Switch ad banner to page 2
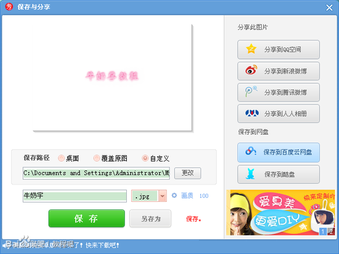Viewport: 339px width, 254px height. (x=331, y=232)
